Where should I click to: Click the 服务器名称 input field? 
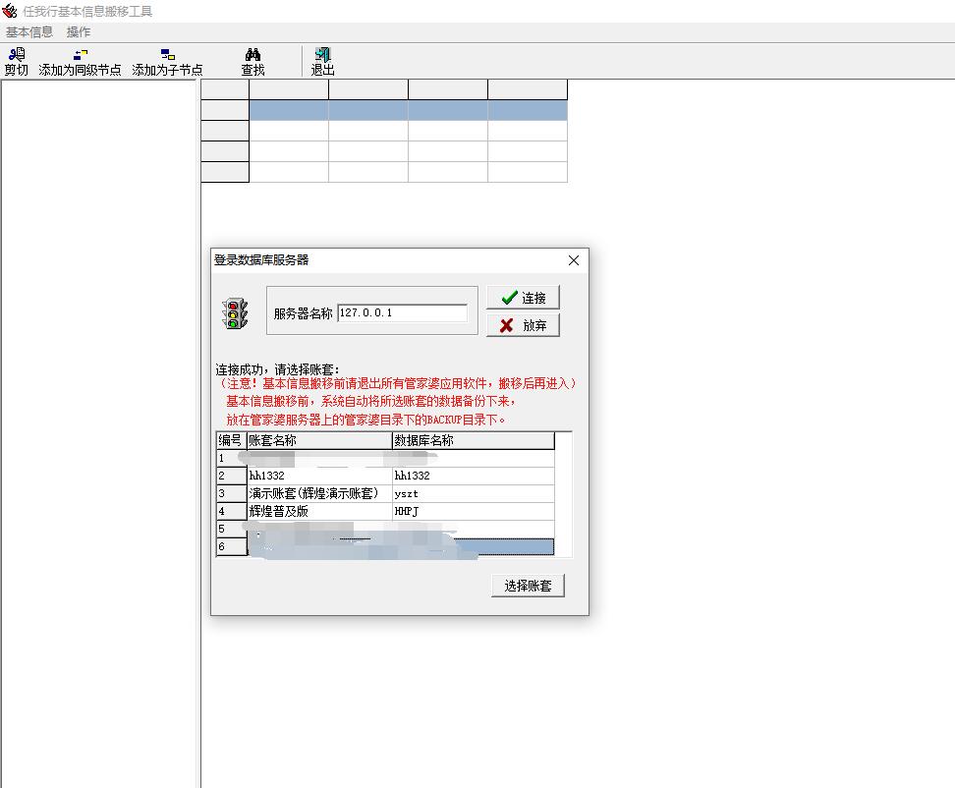point(402,313)
